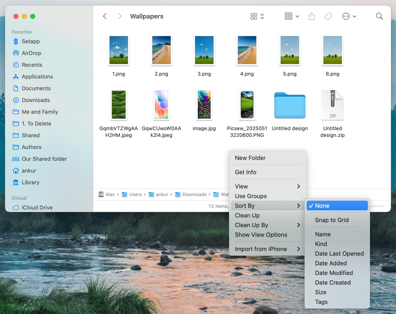Choose Get Info from the context menu
Viewport: 396px width, 314px height.
(268, 172)
